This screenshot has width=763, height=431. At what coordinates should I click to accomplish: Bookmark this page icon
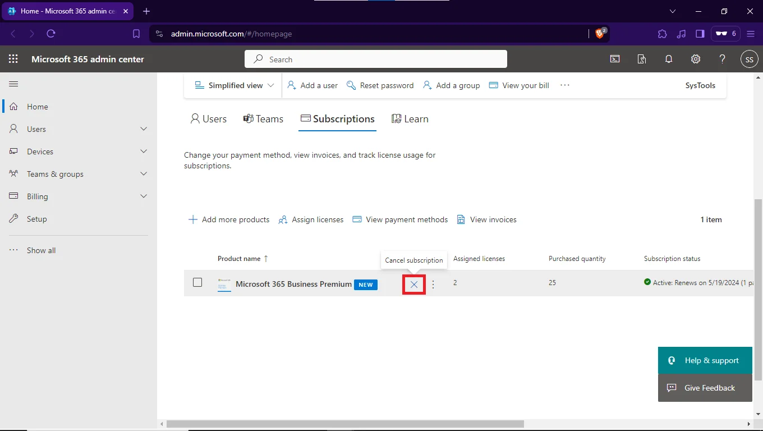coord(136,34)
